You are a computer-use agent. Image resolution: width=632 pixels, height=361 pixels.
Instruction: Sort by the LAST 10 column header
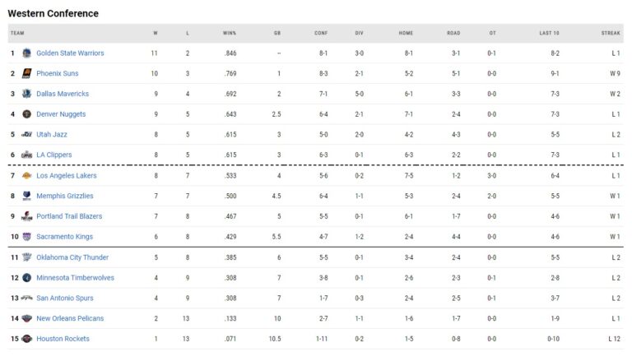pos(549,33)
